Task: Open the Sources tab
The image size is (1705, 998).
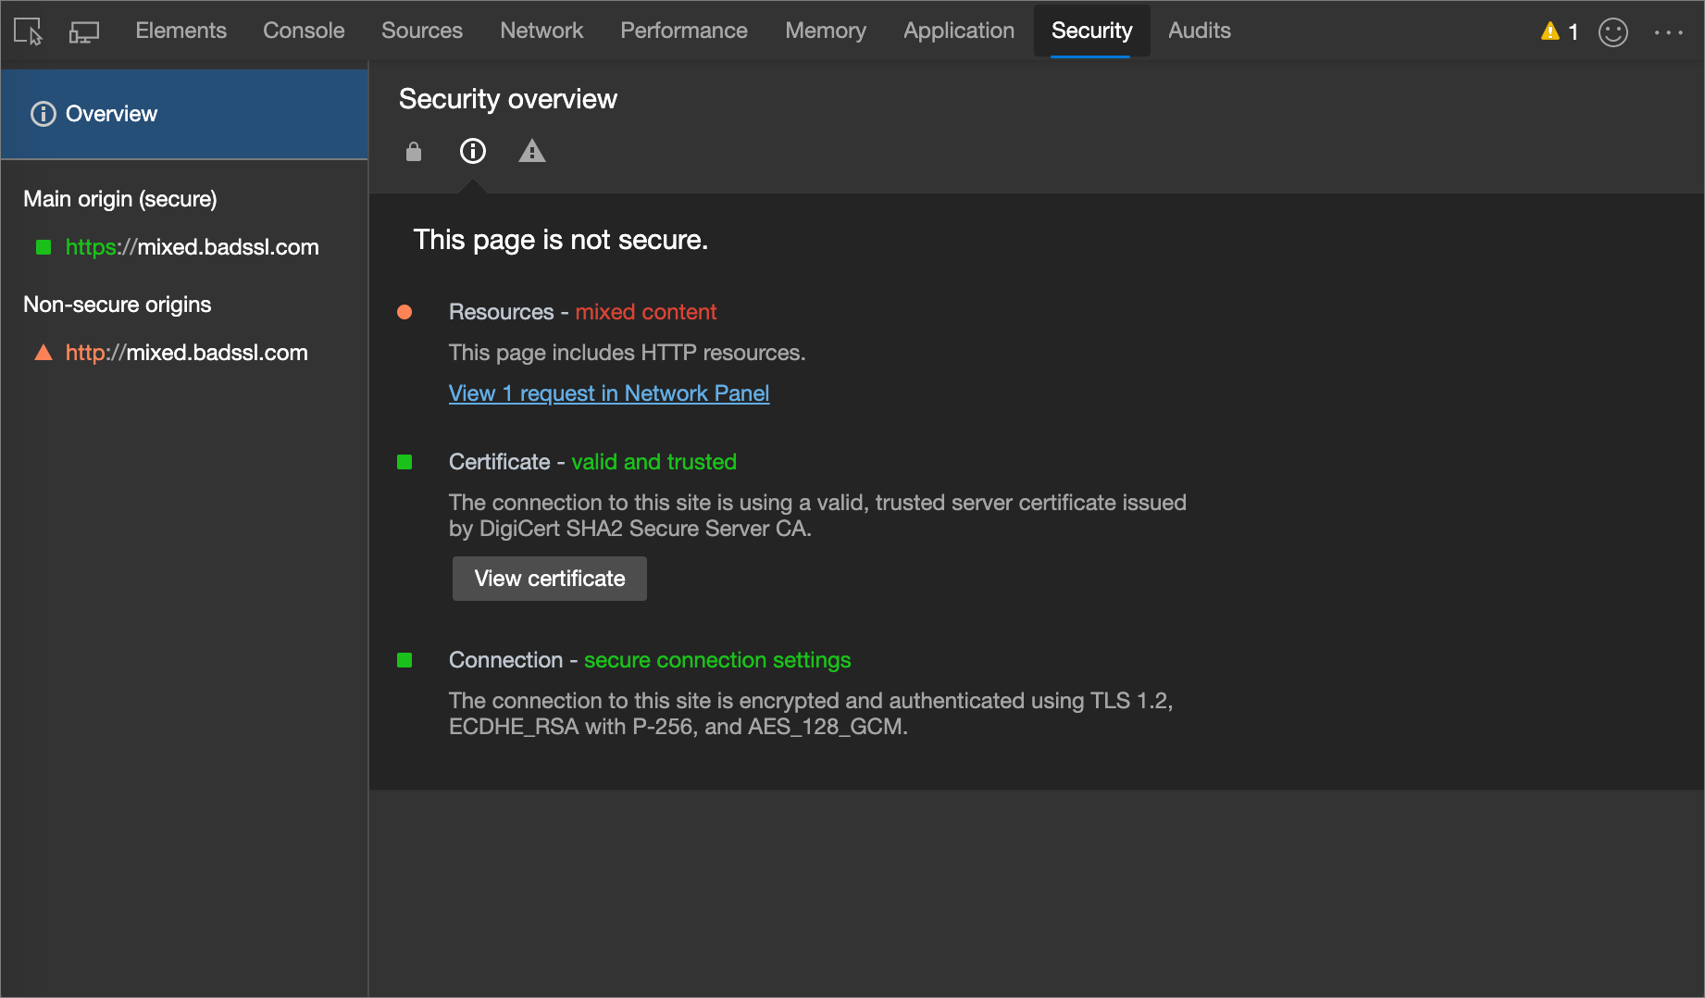Action: click(421, 31)
